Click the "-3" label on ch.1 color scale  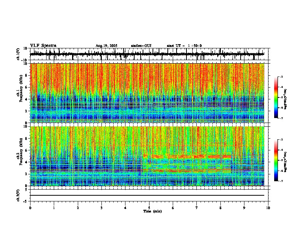point(281,77)
